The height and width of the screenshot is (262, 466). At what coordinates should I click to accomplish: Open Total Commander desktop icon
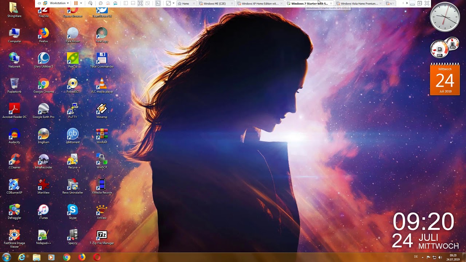[102, 61]
